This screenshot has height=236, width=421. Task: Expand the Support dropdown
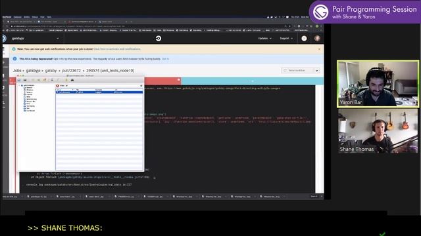[x=286, y=39]
